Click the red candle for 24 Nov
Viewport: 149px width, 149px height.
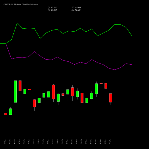pyautogui.click(x=72, y=91)
